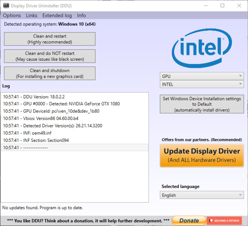Open the English language dropdown
The image size is (248, 226).
pos(202,195)
